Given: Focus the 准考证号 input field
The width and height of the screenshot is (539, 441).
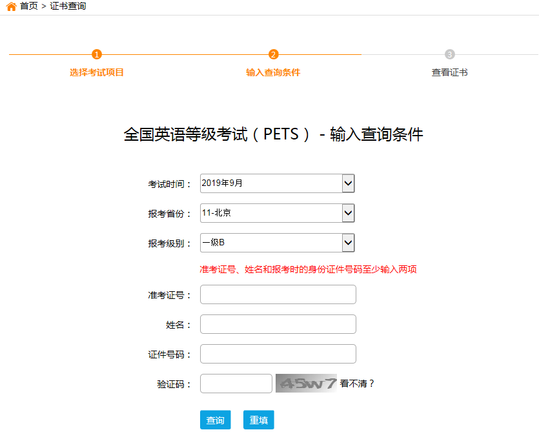Looking at the screenshot, I should [278, 294].
